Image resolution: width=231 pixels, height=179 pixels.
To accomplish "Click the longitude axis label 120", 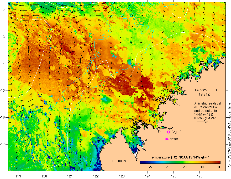I will pyautogui.click(x=44, y=176).
